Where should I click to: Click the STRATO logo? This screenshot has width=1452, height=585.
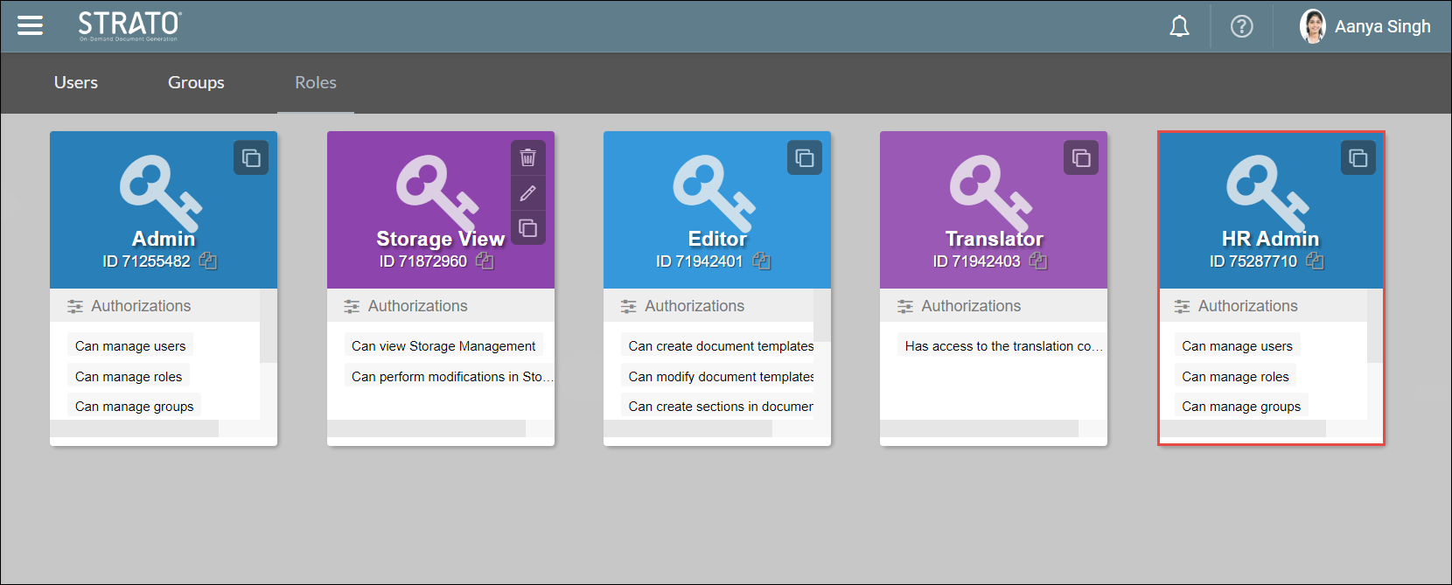point(129,26)
